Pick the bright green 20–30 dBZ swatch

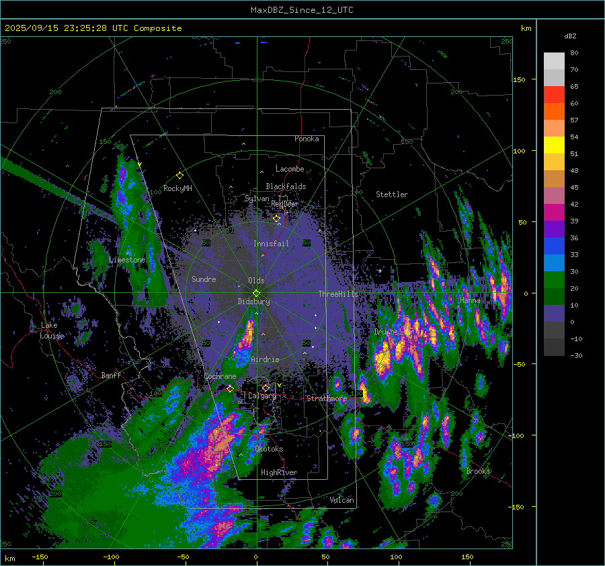tap(554, 280)
